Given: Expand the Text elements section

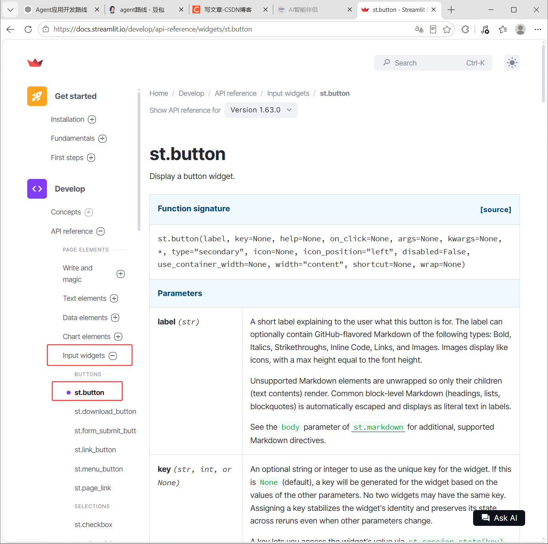Looking at the screenshot, I should pyautogui.click(x=114, y=298).
